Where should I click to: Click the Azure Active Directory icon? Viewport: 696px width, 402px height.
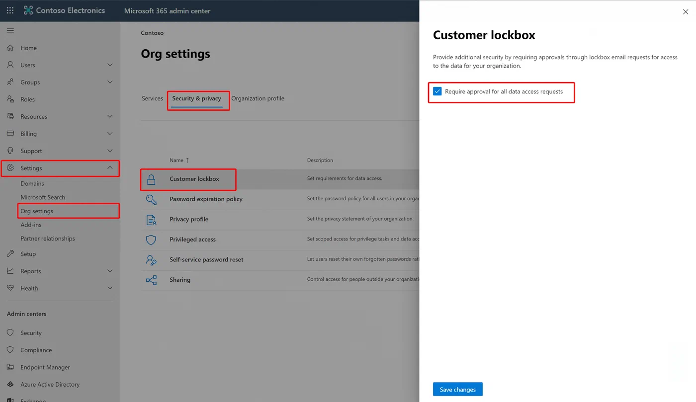coord(10,385)
